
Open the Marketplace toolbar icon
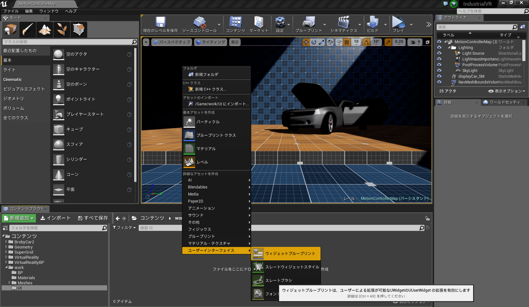click(259, 22)
